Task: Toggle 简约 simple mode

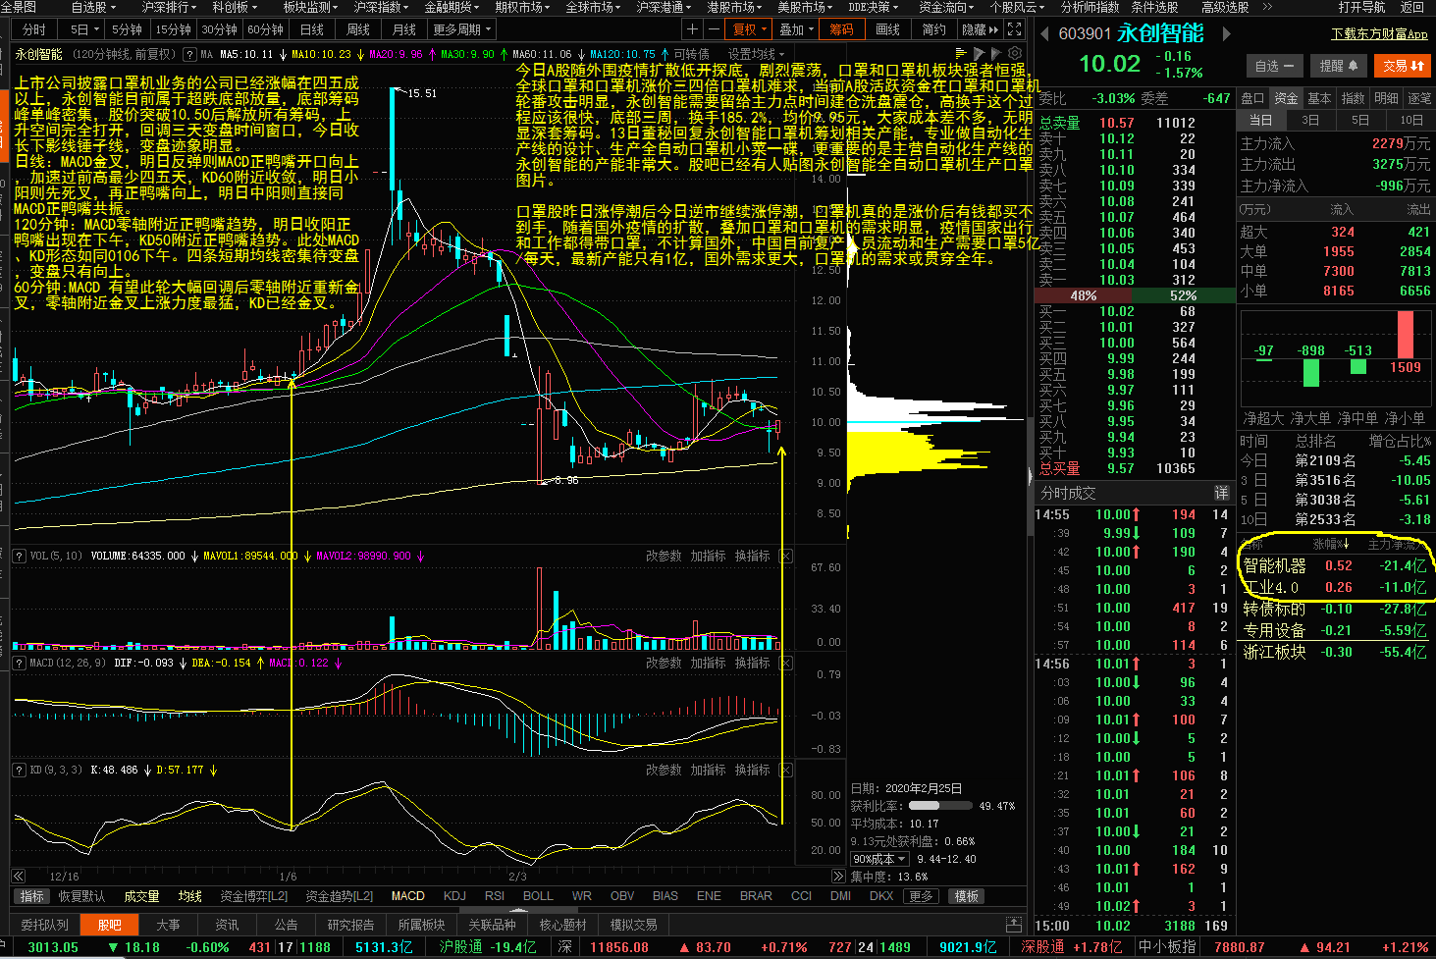Action: [934, 29]
